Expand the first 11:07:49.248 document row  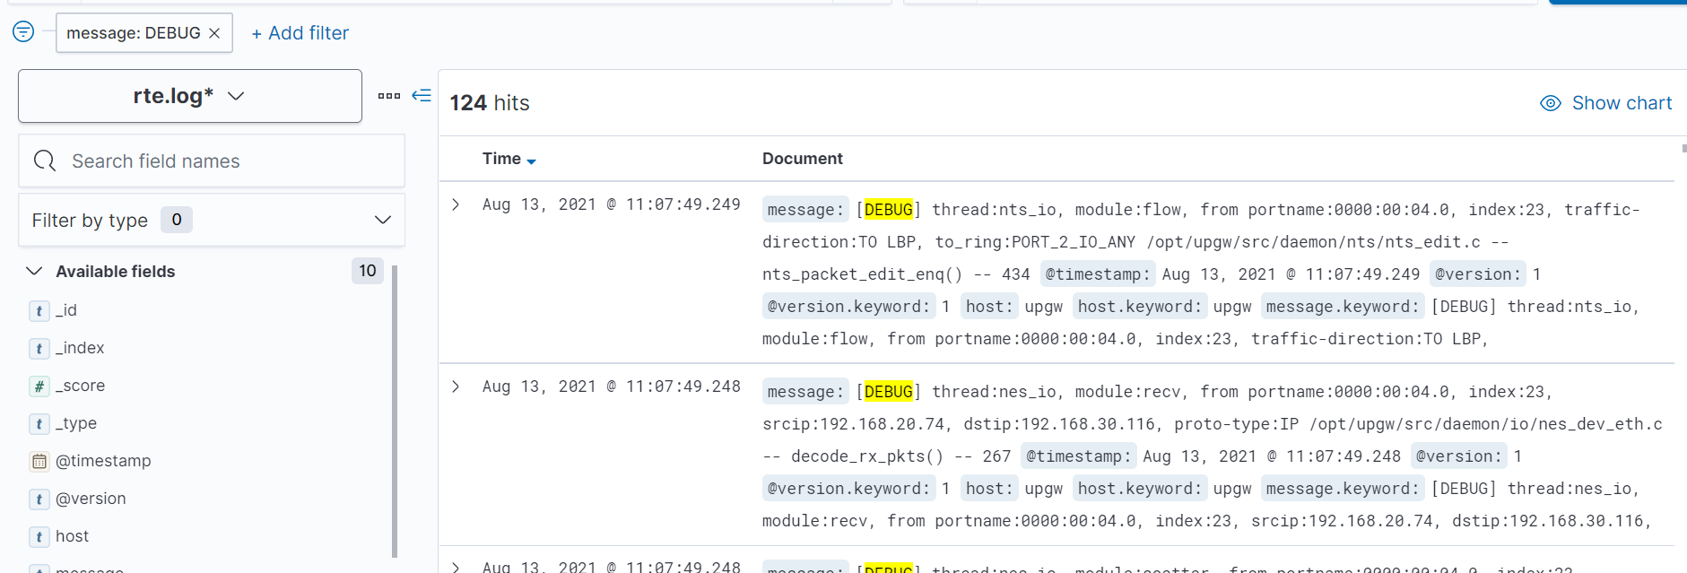(x=457, y=386)
